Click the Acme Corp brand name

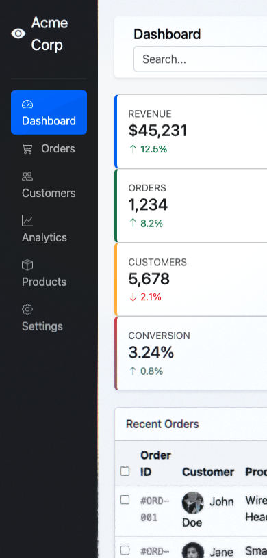coord(49,34)
